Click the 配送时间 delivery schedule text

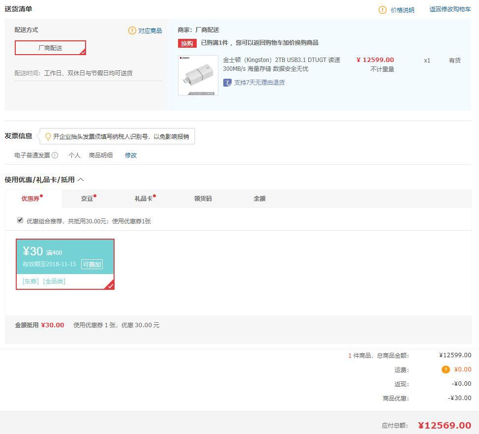pos(73,73)
